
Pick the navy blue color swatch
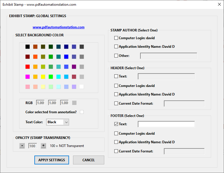point(66,47)
